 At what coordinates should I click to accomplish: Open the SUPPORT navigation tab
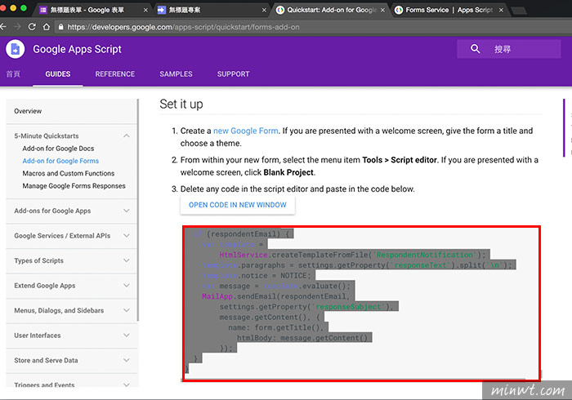pyautogui.click(x=234, y=74)
